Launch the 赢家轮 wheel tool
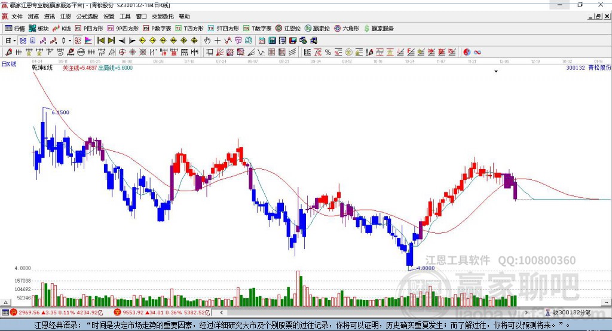The width and height of the screenshot is (612, 331). (x=317, y=29)
